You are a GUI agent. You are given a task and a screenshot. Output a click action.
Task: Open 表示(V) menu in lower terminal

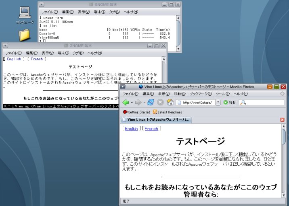tap(47, 53)
